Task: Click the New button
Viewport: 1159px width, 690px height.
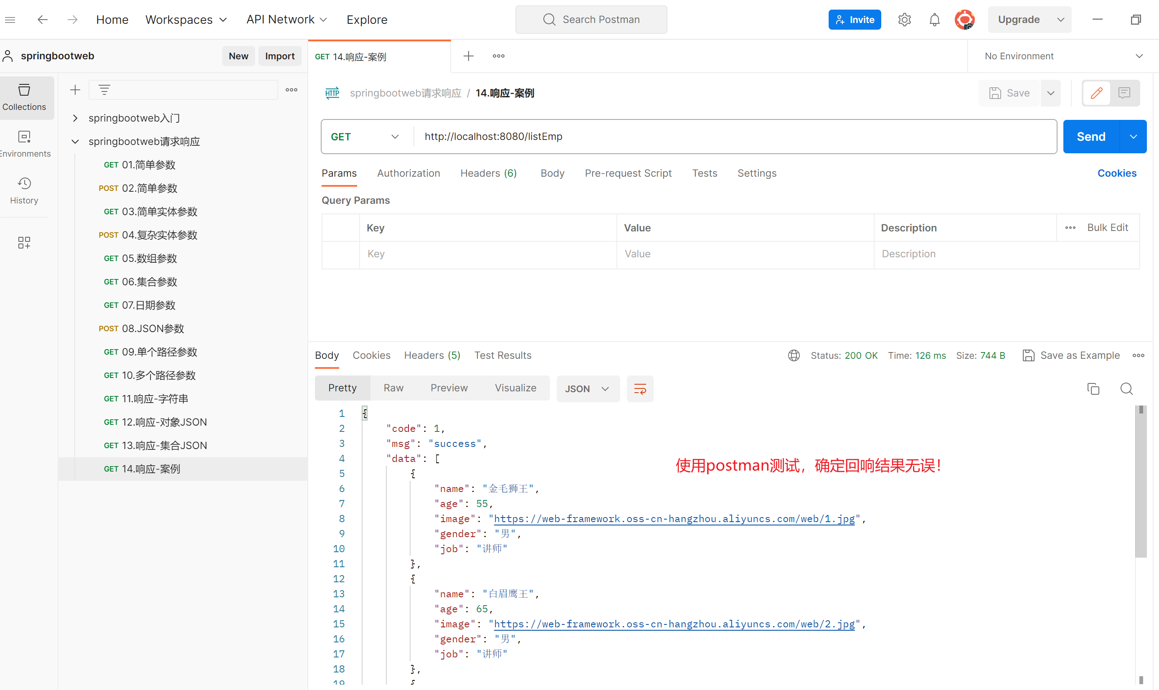Action: [x=238, y=56]
